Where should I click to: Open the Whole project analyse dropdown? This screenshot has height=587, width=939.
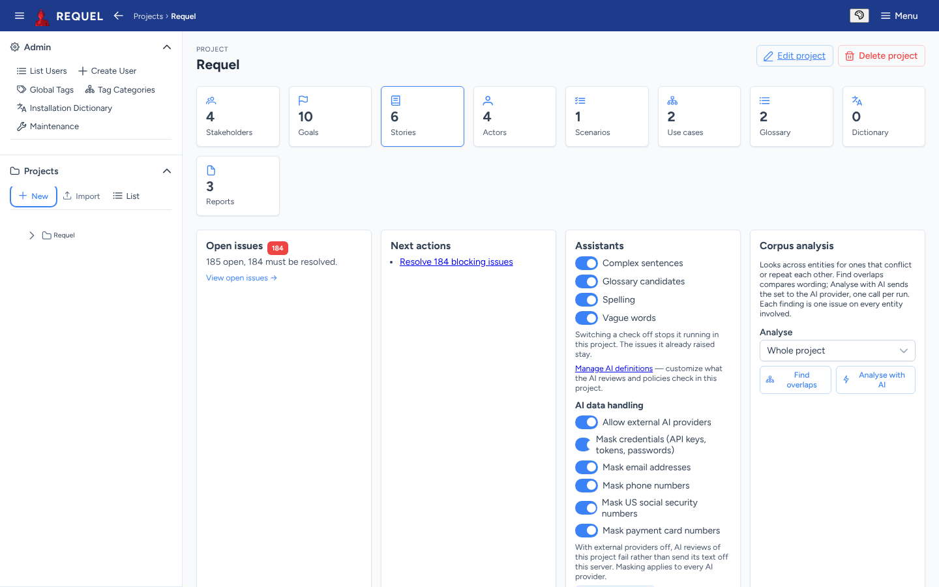[837, 351]
